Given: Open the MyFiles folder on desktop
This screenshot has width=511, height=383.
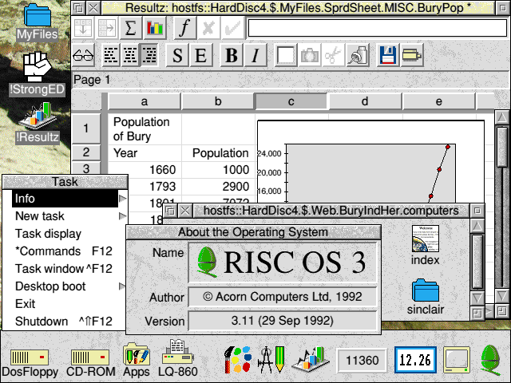Looking at the screenshot, I should pyautogui.click(x=38, y=22).
